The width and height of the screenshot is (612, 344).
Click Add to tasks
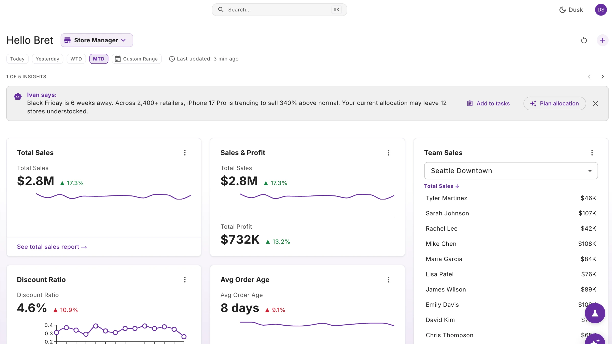(488, 103)
